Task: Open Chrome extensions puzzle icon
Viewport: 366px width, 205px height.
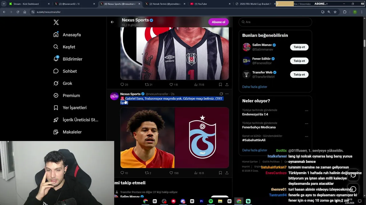Action: (x=345, y=12)
